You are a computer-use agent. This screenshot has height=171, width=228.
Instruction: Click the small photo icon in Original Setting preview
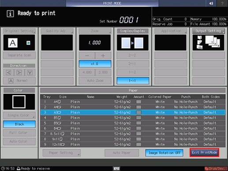[28, 43]
